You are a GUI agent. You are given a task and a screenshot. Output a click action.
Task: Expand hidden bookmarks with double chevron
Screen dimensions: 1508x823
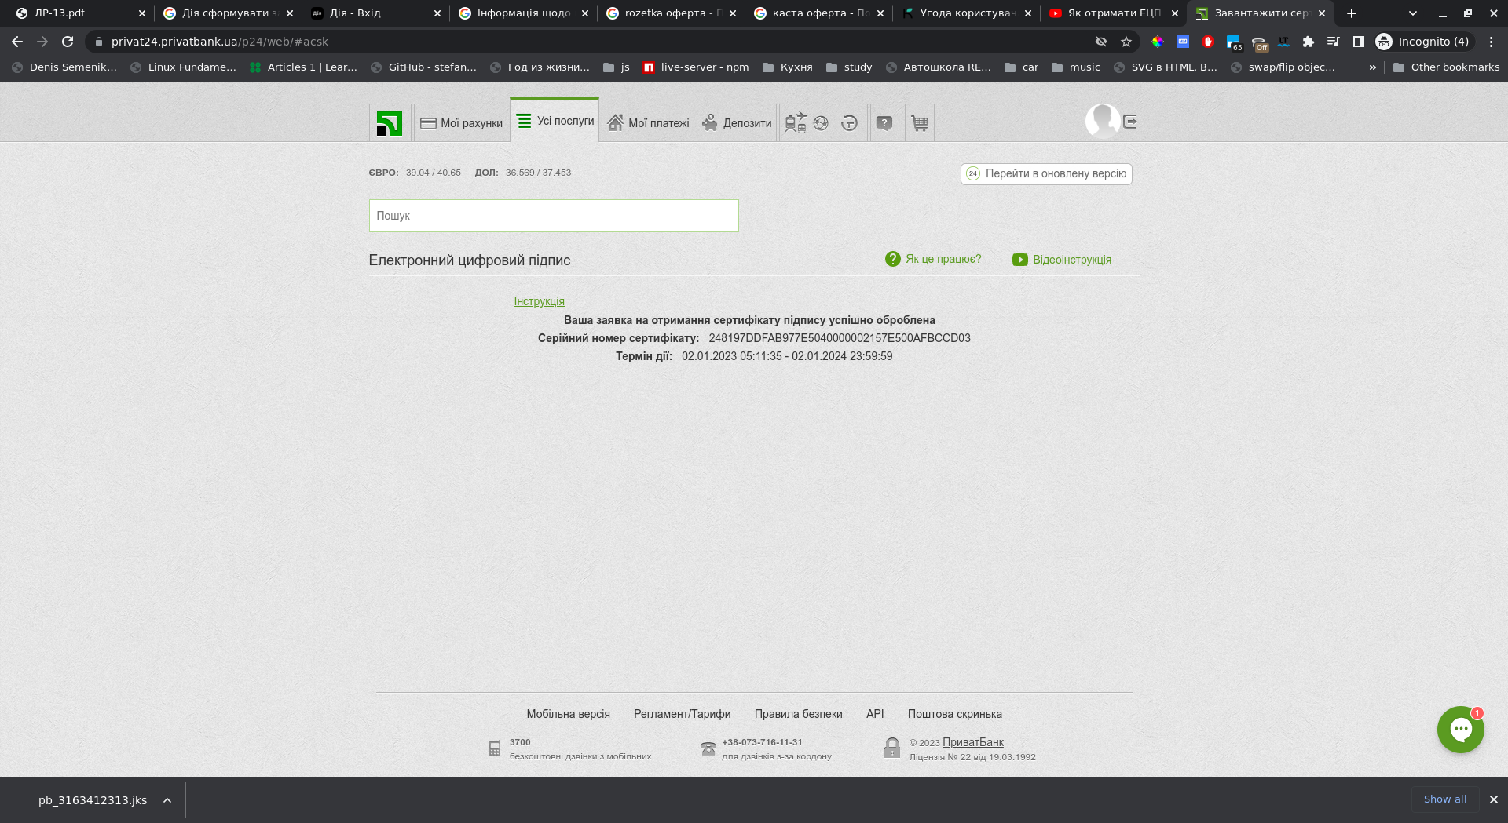pos(1372,67)
